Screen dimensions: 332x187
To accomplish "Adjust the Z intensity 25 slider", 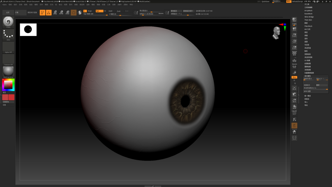I will [x=121, y=14].
